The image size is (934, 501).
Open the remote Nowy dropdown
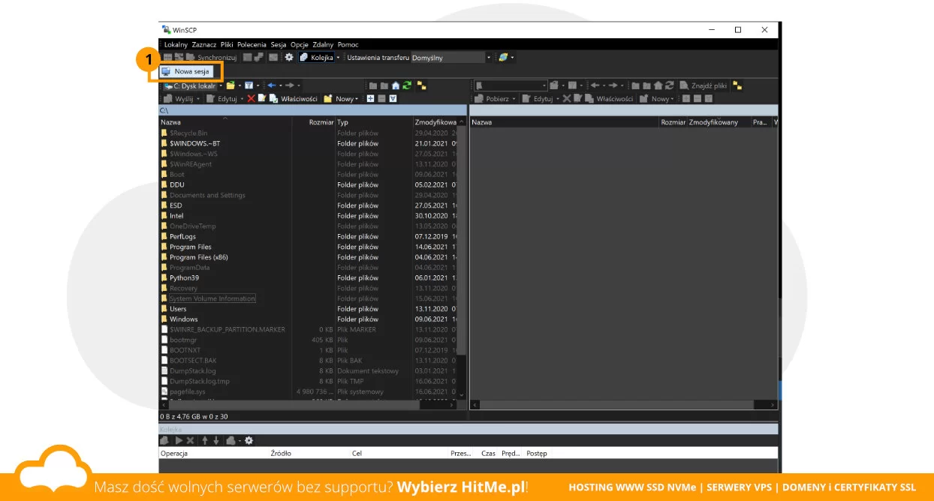pyautogui.click(x=656, y=98)
